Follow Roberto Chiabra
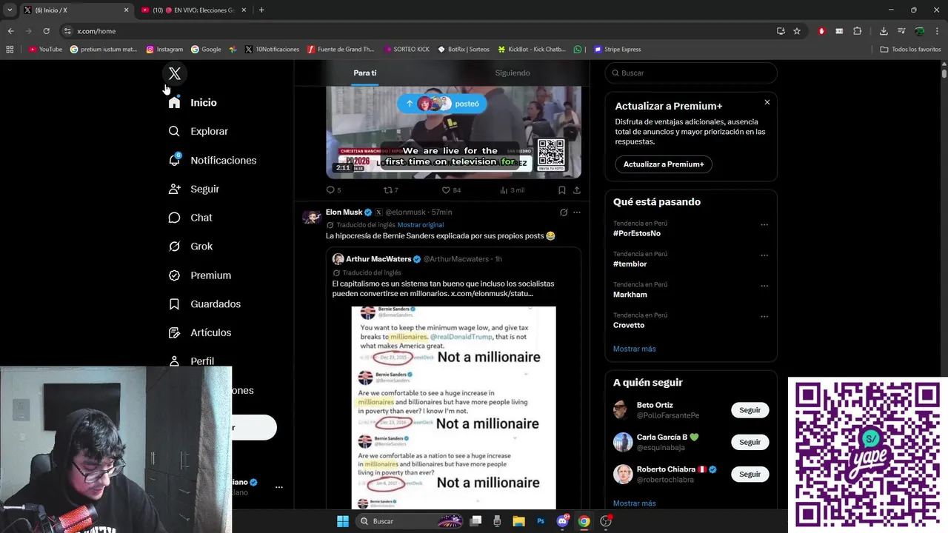948x533 pixels. tap(750, 474)
